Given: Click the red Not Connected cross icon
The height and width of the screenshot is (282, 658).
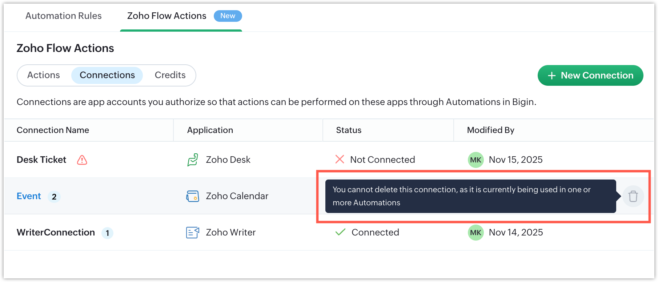Looking at the screenshot, I should pos(340,159).
